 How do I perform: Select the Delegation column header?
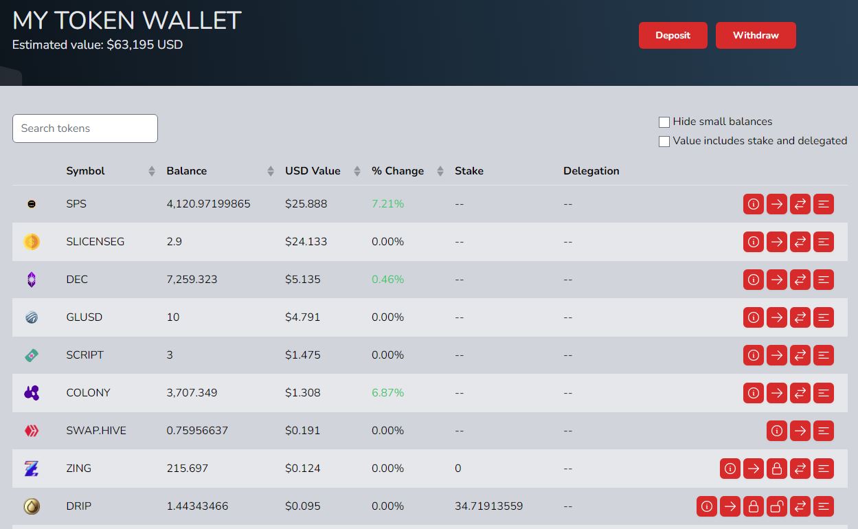pyautogui.click(x=591, y=171)
